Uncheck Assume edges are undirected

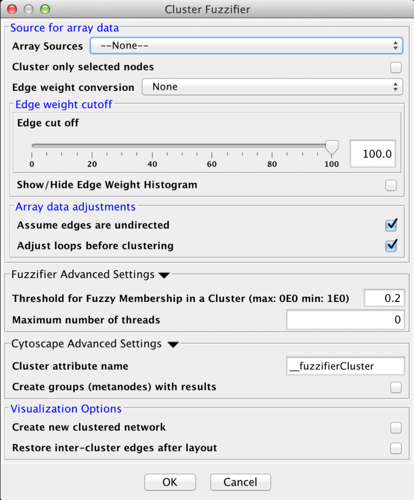[x=391, y=225]
